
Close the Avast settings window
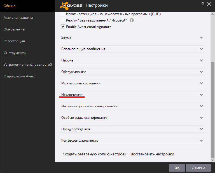(x=209, y=4)
